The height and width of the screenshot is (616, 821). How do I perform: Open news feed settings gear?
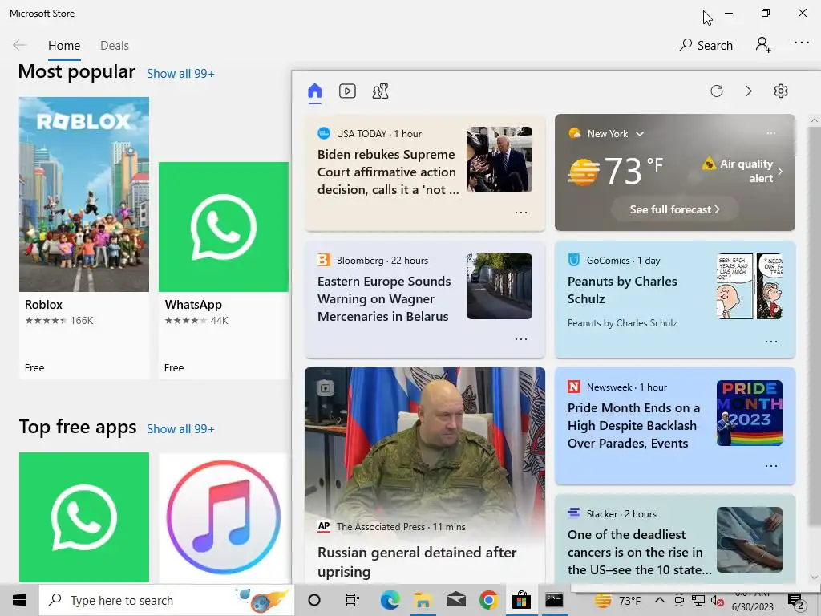pos(781,91)
